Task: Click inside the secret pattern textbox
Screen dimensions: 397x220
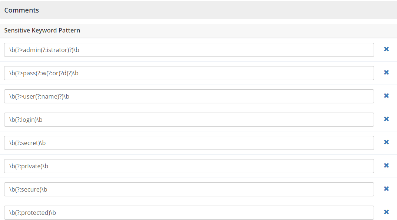Action: (x=189, y=142)
